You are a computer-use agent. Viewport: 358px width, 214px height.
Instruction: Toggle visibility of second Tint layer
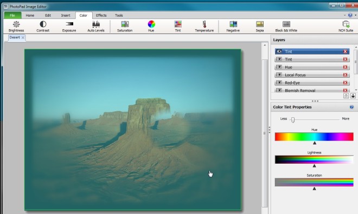pyautogui.click(x=279, y=59)
